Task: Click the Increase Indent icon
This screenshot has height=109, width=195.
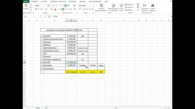Action: (x=71, y=9)
